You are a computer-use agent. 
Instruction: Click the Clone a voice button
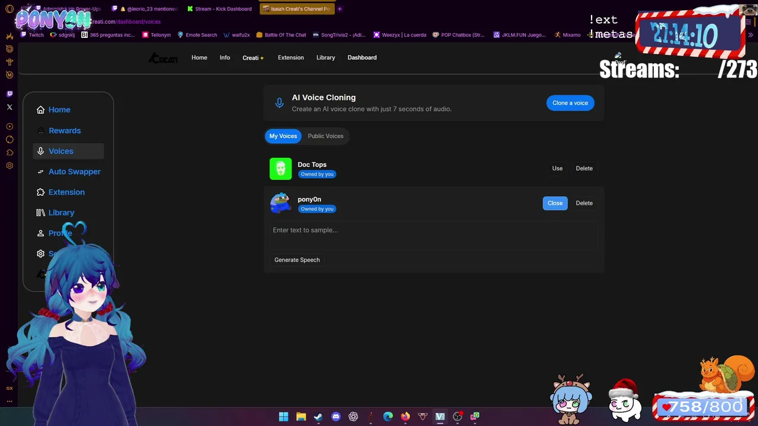(570, 103)
